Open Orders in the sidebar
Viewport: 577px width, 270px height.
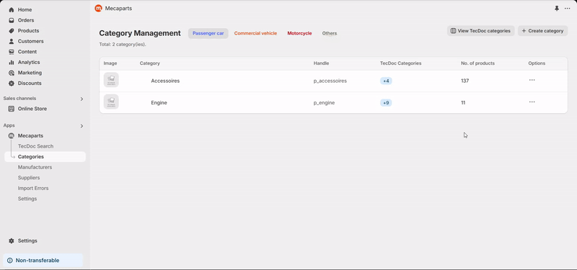[26, 20]
